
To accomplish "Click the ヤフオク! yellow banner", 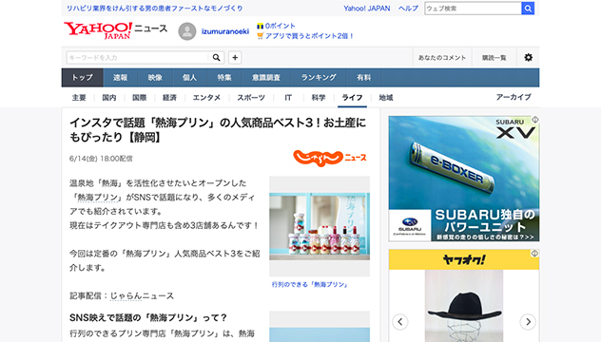I will point(464,259).
